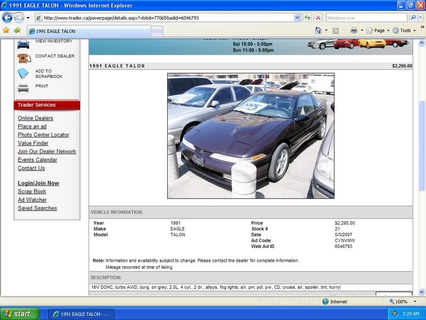The image size is (426, 320).
Task: Click the Print icon in the sidebar
Action: point(23,87)
